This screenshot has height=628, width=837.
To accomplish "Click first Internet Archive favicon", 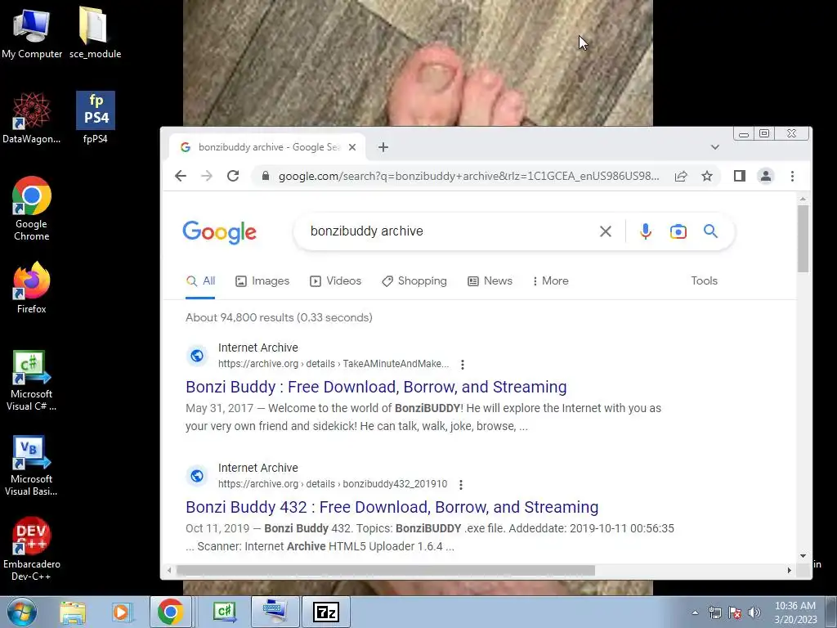I will [x=197, y=356].
